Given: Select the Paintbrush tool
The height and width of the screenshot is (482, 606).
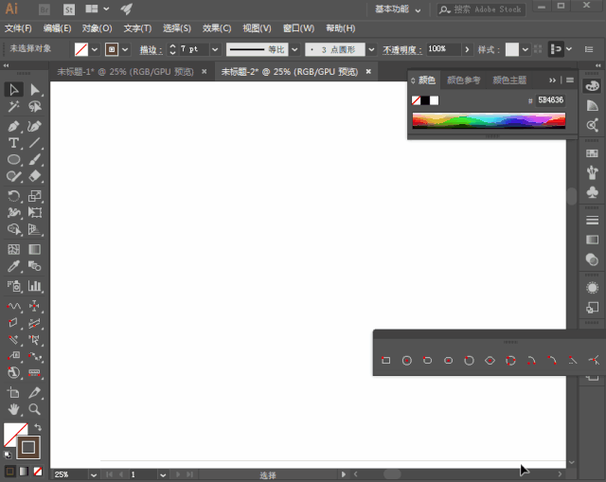Looking at the screenshot, I should click(x=35, y=159).
